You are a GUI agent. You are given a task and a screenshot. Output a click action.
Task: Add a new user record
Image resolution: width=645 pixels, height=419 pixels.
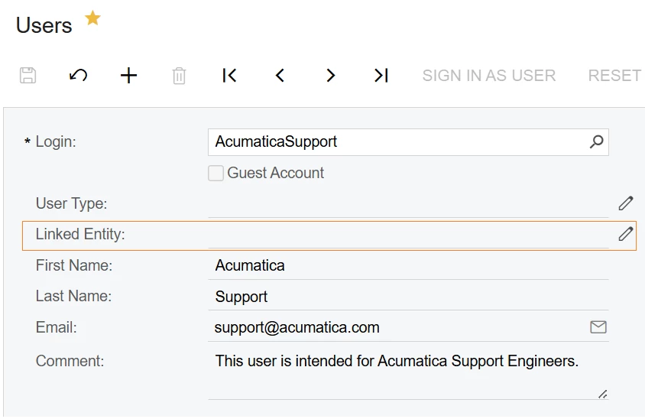pyautogui.click(x=129, y=76)
